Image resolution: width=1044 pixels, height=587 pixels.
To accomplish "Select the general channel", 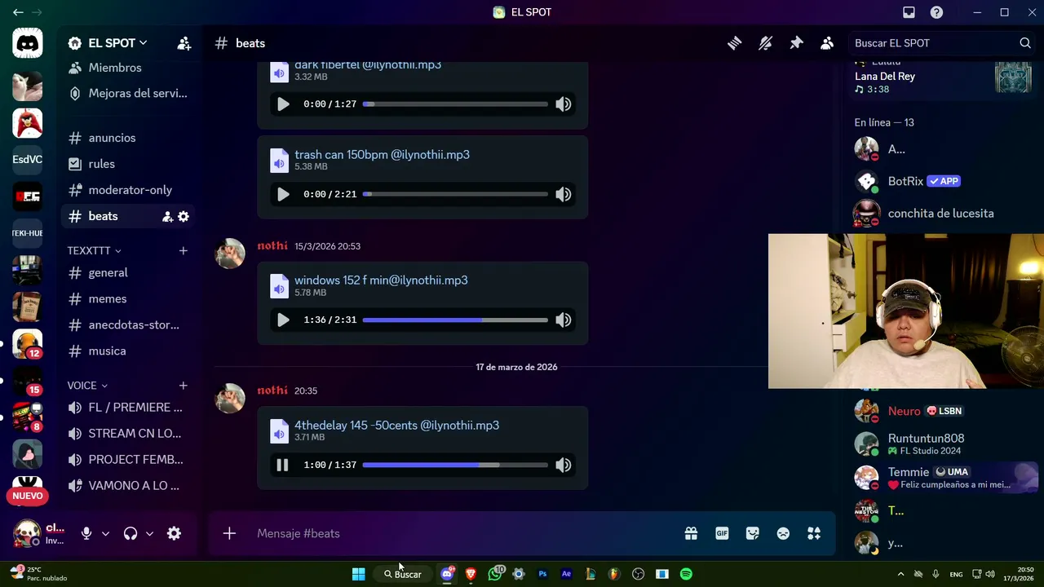I will tap(128, 272).
